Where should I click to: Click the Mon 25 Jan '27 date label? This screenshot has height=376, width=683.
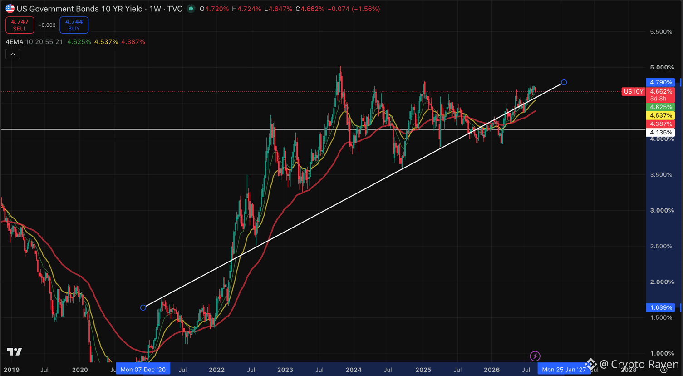click(x=564, y=369)
